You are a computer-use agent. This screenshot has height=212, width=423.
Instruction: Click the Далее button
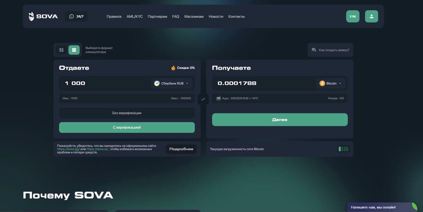(x=280, y=120)
